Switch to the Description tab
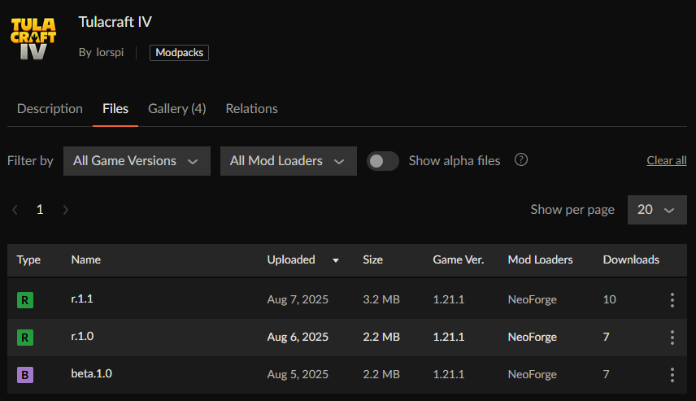 [x=50, y=109]
